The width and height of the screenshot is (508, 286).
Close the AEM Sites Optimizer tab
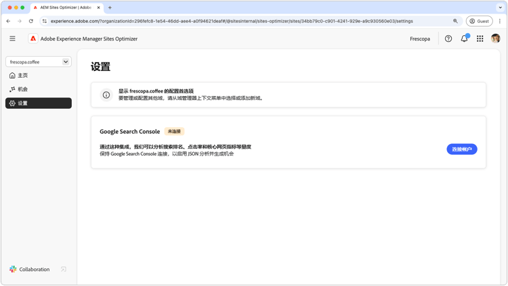point(98,7)
